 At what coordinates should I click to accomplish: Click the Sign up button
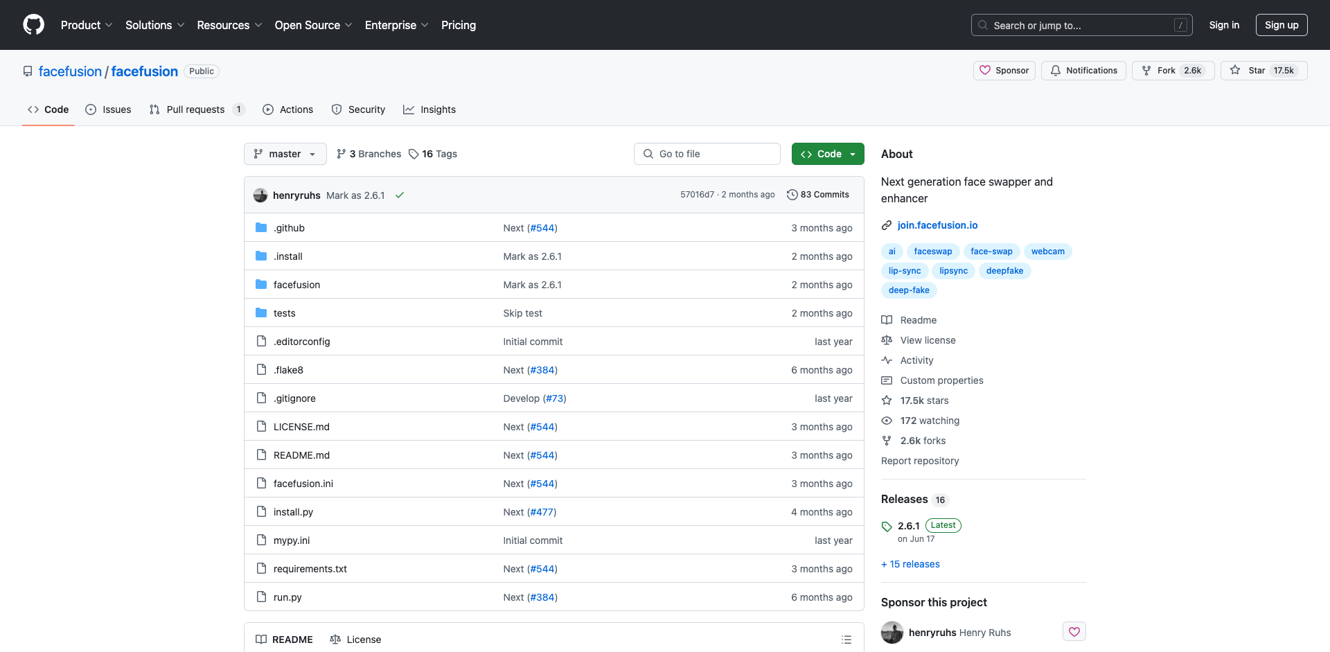1282,25
